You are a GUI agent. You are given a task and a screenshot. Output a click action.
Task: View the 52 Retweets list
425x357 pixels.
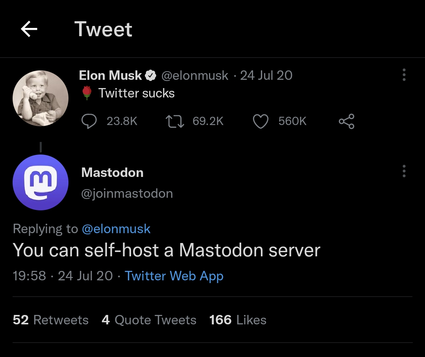click(x=51, y=320)
